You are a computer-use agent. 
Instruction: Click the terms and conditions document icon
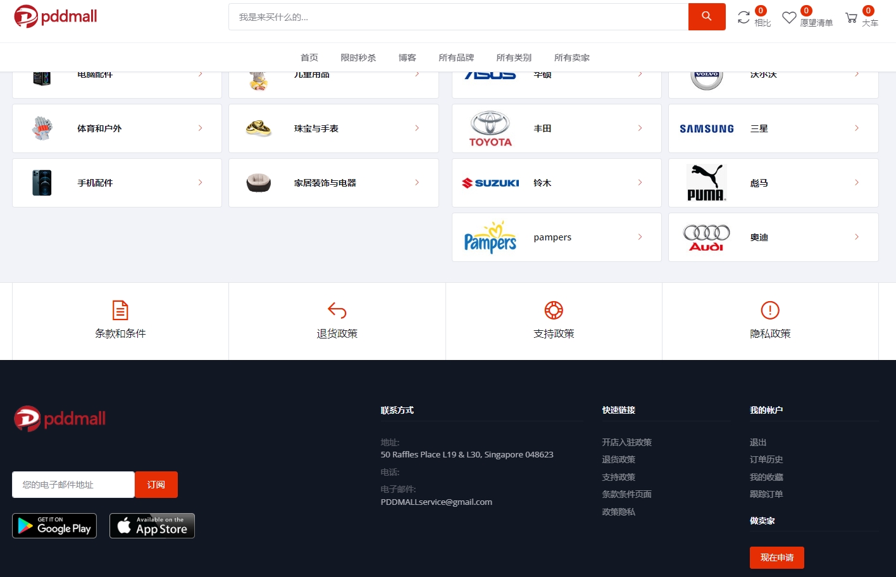pyautogui.click(x=120, y=310)
